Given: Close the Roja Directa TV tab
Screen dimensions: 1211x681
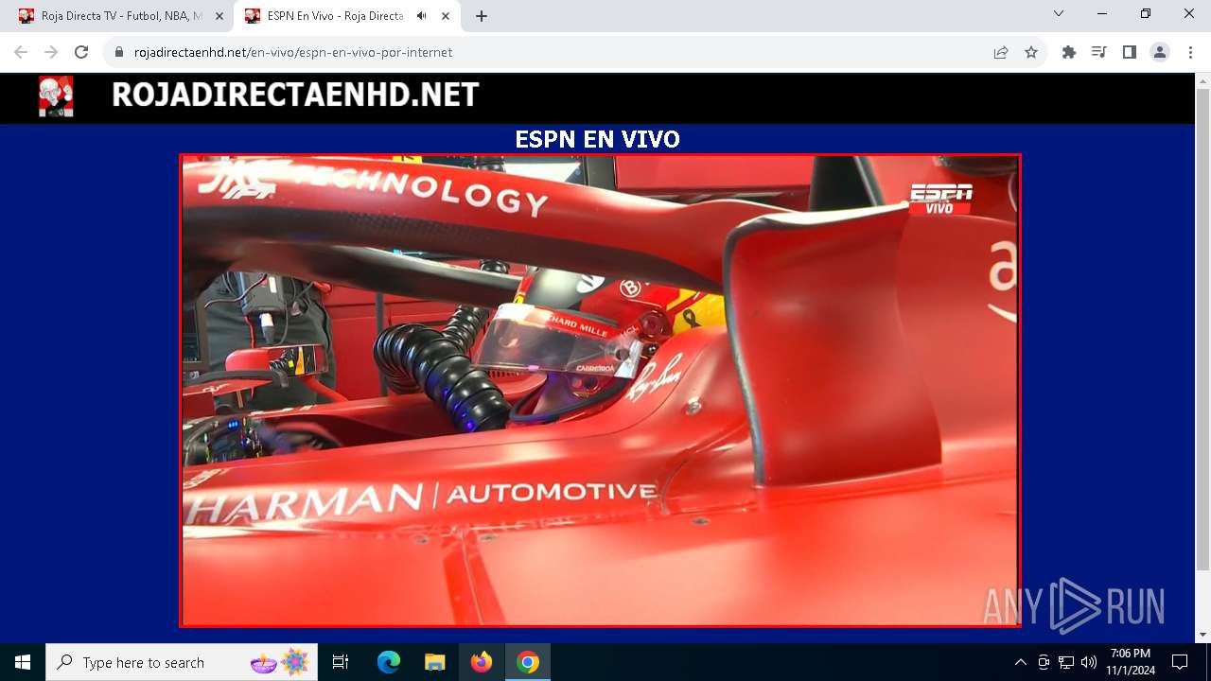Looking at the screenshot, I should [x=219, y=16].
